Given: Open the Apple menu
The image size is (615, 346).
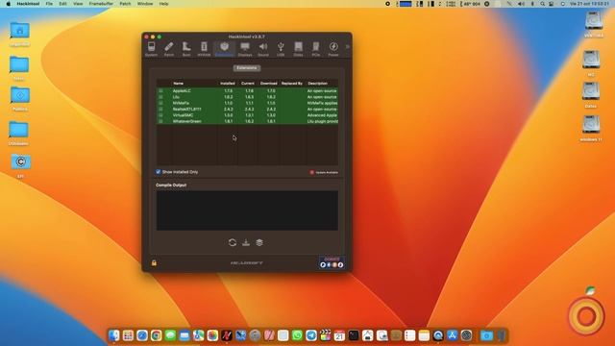Looking at the screenshot, I should tap(8, 4).
